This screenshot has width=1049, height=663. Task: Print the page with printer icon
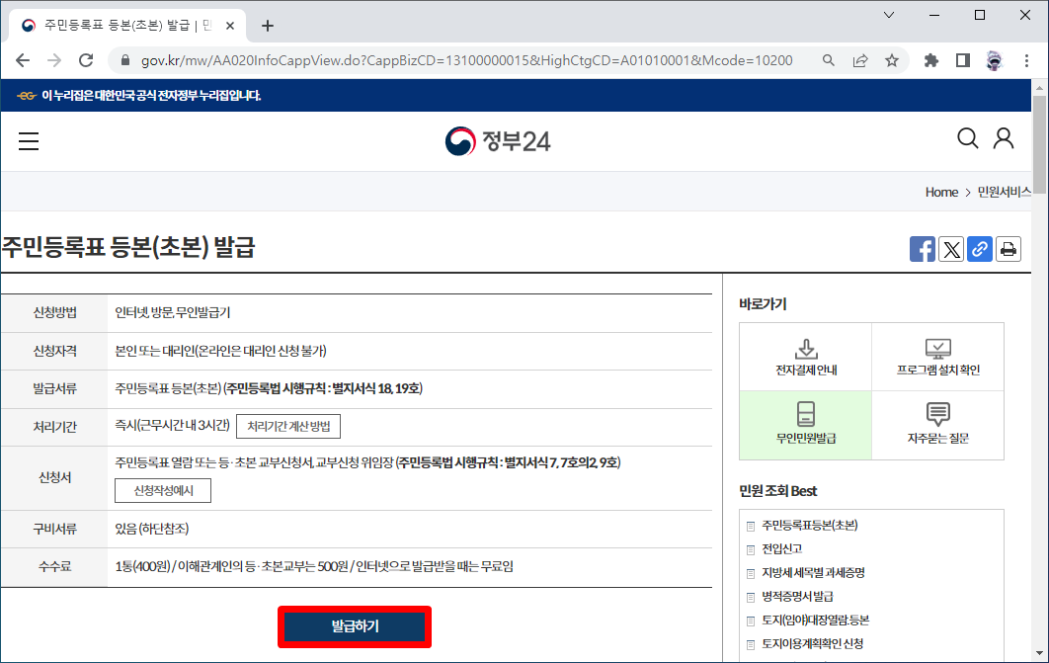[x=1009, y=250]
